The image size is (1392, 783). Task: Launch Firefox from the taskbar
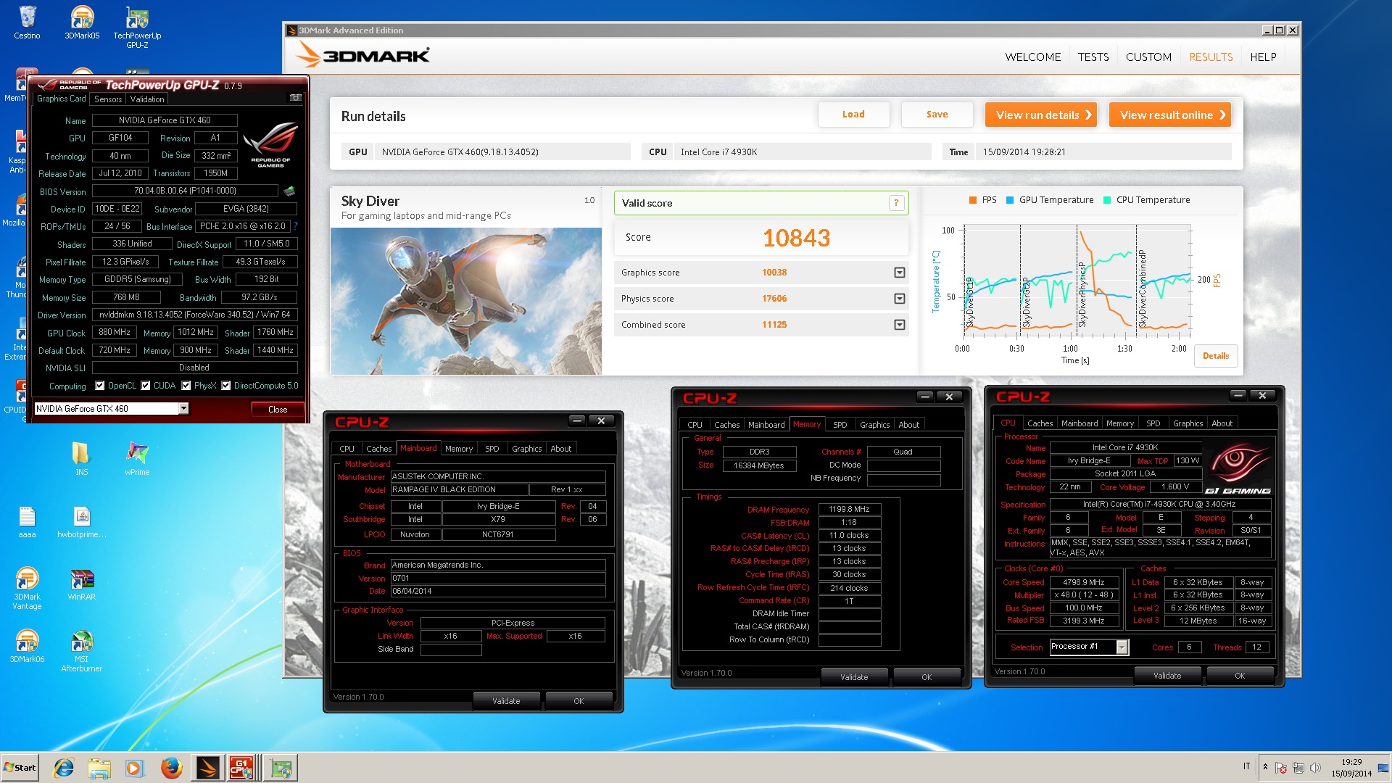pos(171,768)
